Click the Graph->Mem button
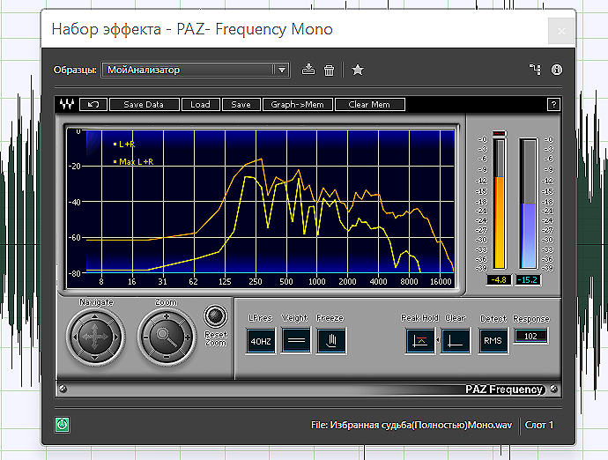 tap(298, 104)
